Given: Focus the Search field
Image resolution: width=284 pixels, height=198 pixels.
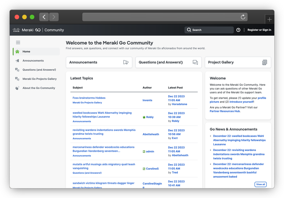Looking at the screenshot, I should pos(209,30).
